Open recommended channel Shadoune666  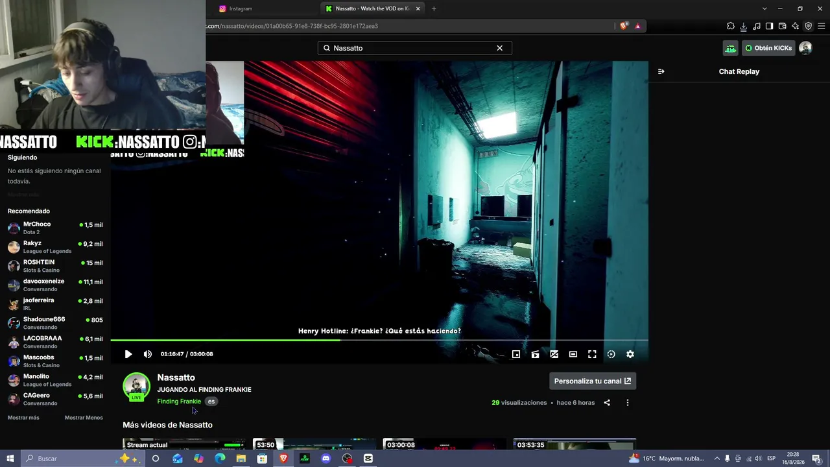pyautogui.click(x=55, y=323)
